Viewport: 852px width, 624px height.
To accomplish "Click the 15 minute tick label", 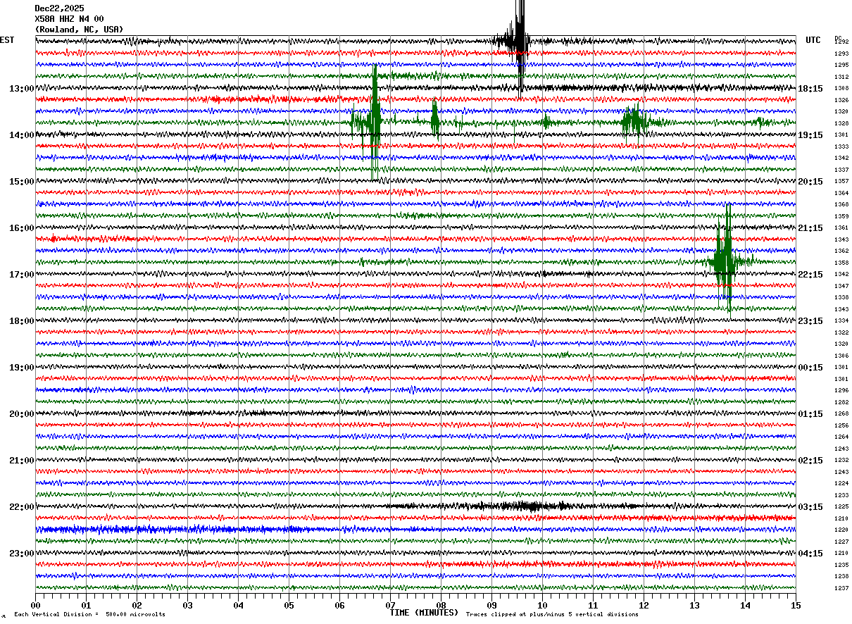I will pos(796,605).
